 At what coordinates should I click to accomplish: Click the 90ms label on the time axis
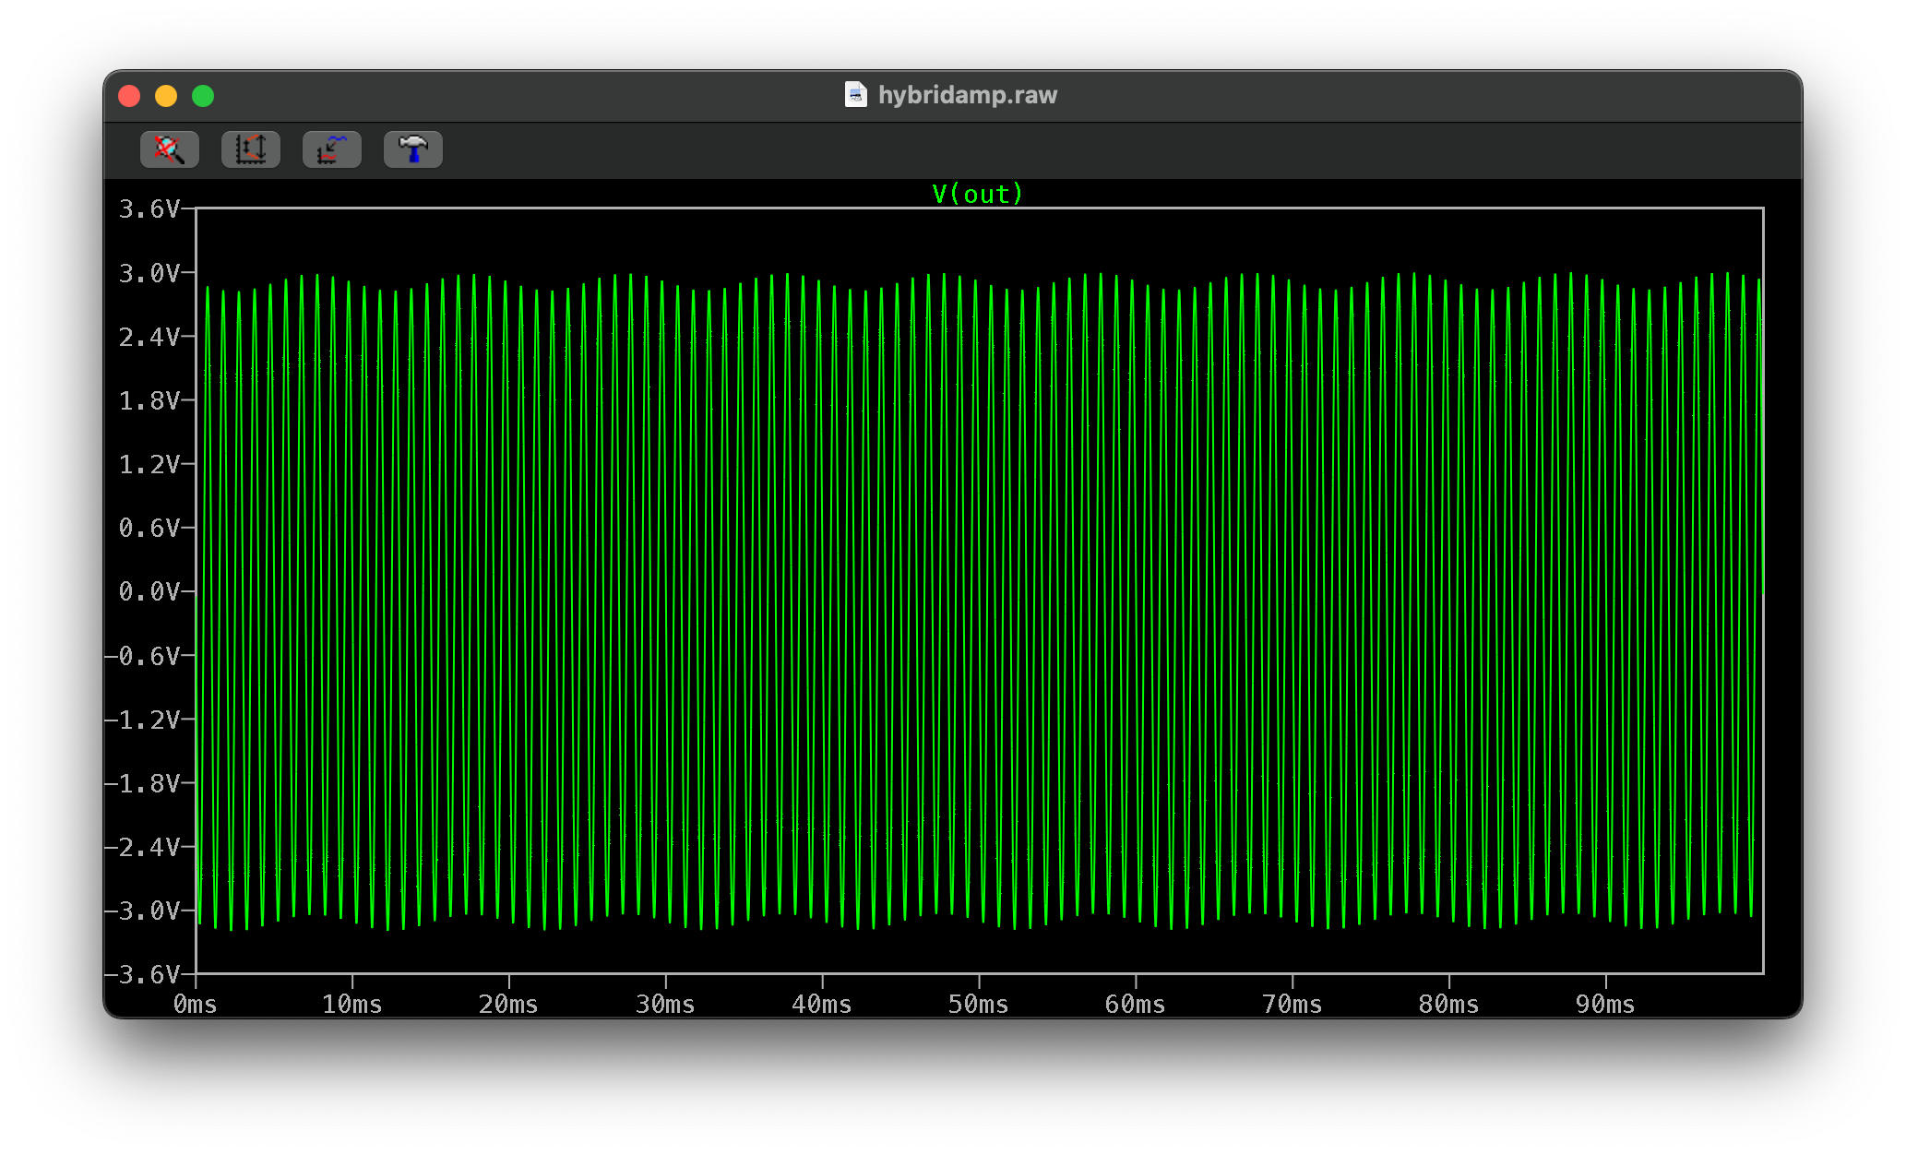(x=1604, y=1004)
